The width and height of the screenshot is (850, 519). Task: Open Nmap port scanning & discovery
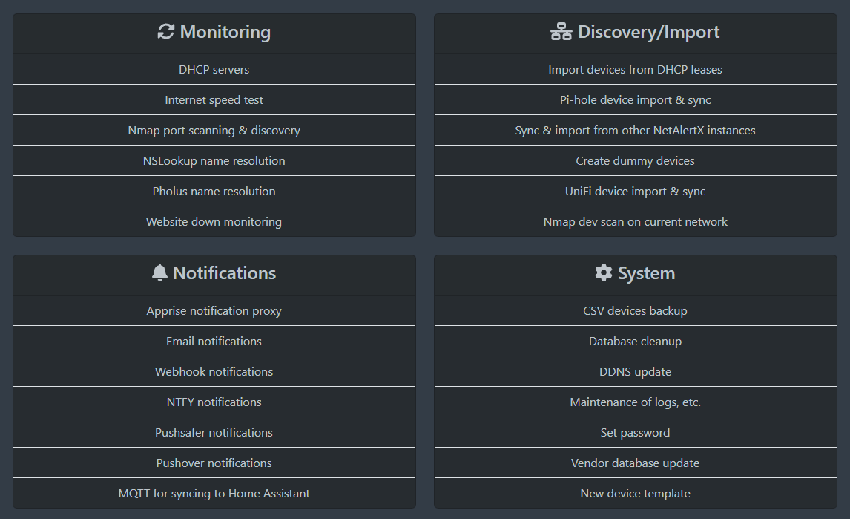click(x=214, y=130)
